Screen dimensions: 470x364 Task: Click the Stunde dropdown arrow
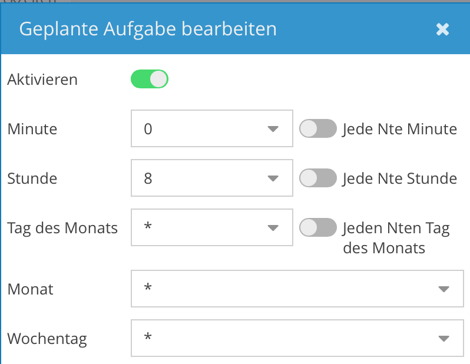point(272,178)
